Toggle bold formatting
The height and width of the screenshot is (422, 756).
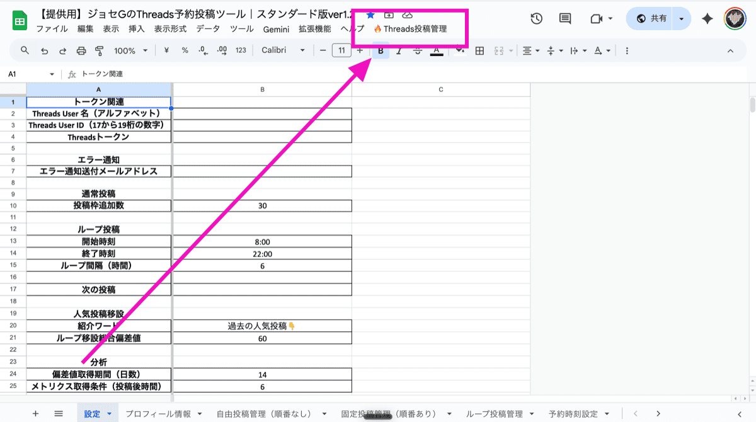381,50
